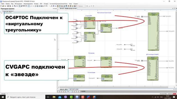The image size is (177, 99).
Task: Open Task View on the taskbar
Action: click(48, 97)
